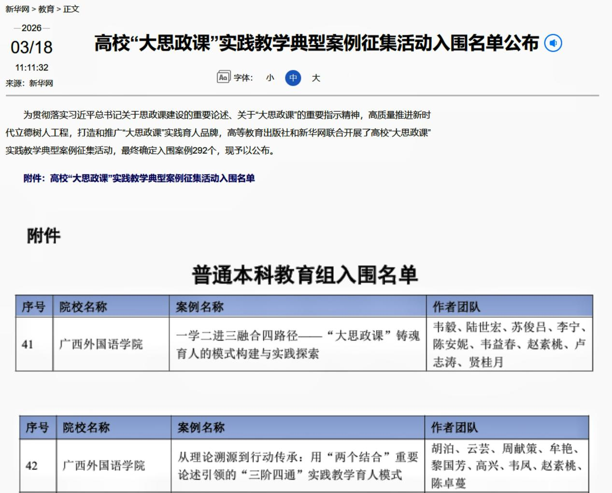Select large font size 大

(316, 78)
